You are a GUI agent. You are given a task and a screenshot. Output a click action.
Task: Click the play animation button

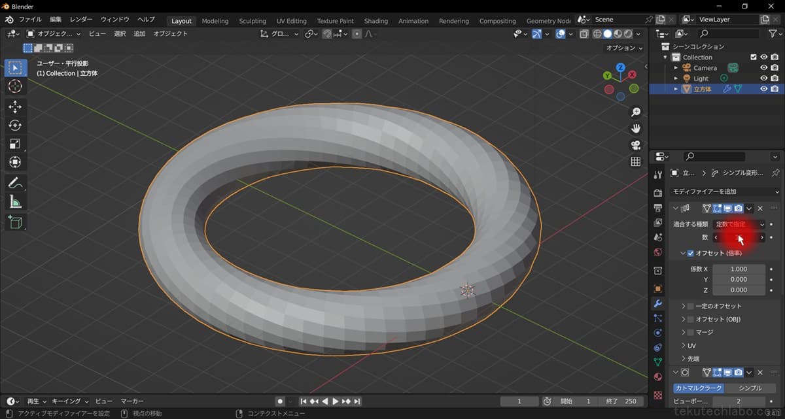[x=336, y=401]
